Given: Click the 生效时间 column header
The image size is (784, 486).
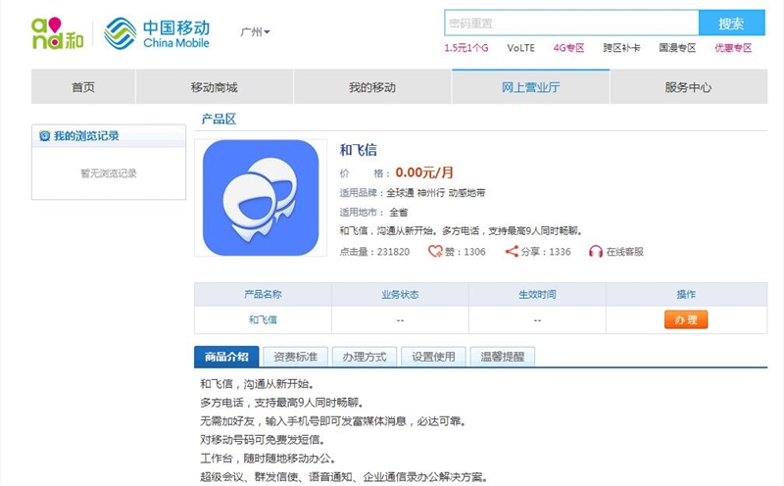Looking at the screenshot, I should (x=537, y=295).
